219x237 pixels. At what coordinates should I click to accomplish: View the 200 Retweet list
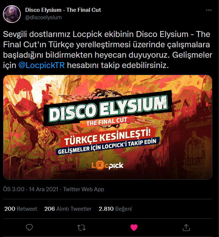(x=21, y=209)
